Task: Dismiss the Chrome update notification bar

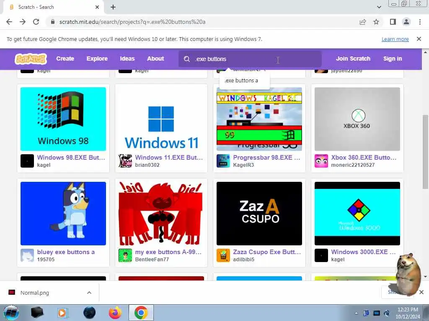Action: pos(419,39)
